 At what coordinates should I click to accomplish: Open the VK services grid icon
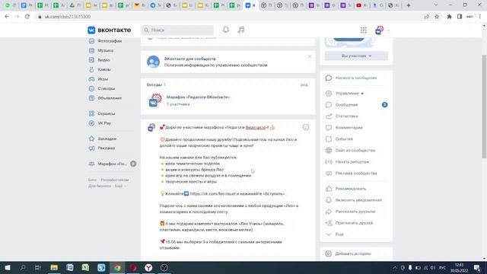point(364,30)
